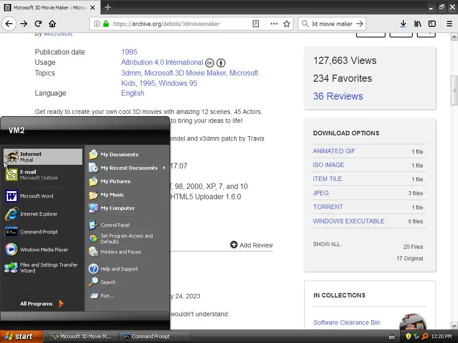Open My Pictures folder

click(x=127, y=181)
